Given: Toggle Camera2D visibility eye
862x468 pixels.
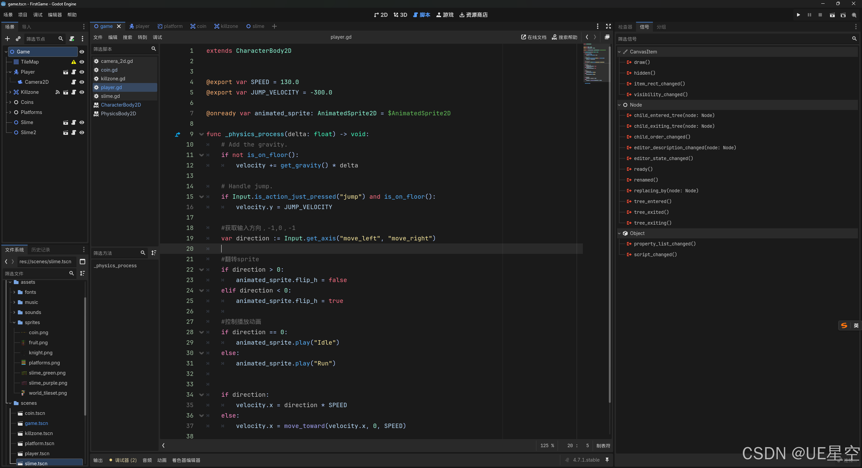Looking at the screenshot, I should [x=82, y=82].
